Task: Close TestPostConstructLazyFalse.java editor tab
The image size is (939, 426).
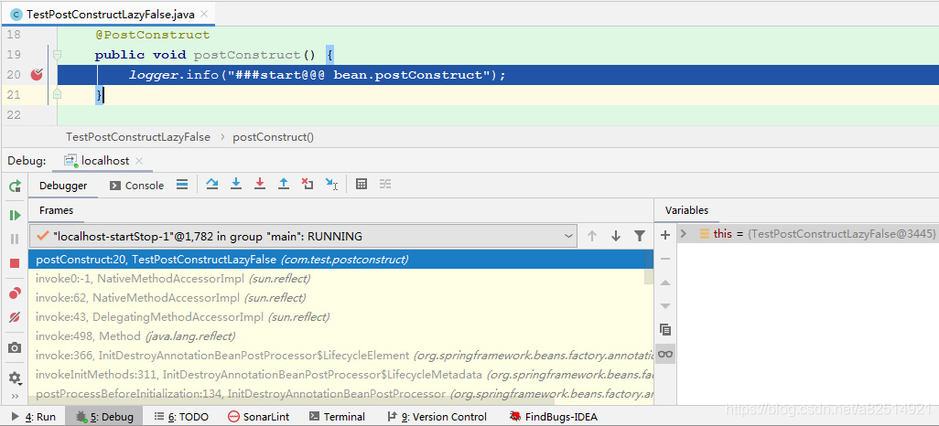Action: tap(205, 15)
